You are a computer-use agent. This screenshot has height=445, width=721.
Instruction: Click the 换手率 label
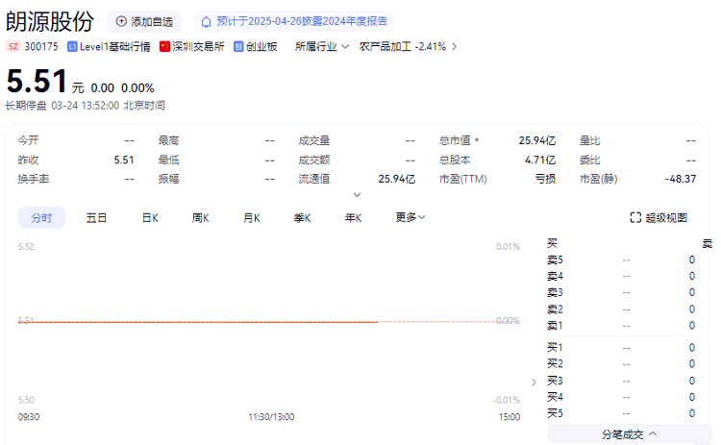point(34,179)
